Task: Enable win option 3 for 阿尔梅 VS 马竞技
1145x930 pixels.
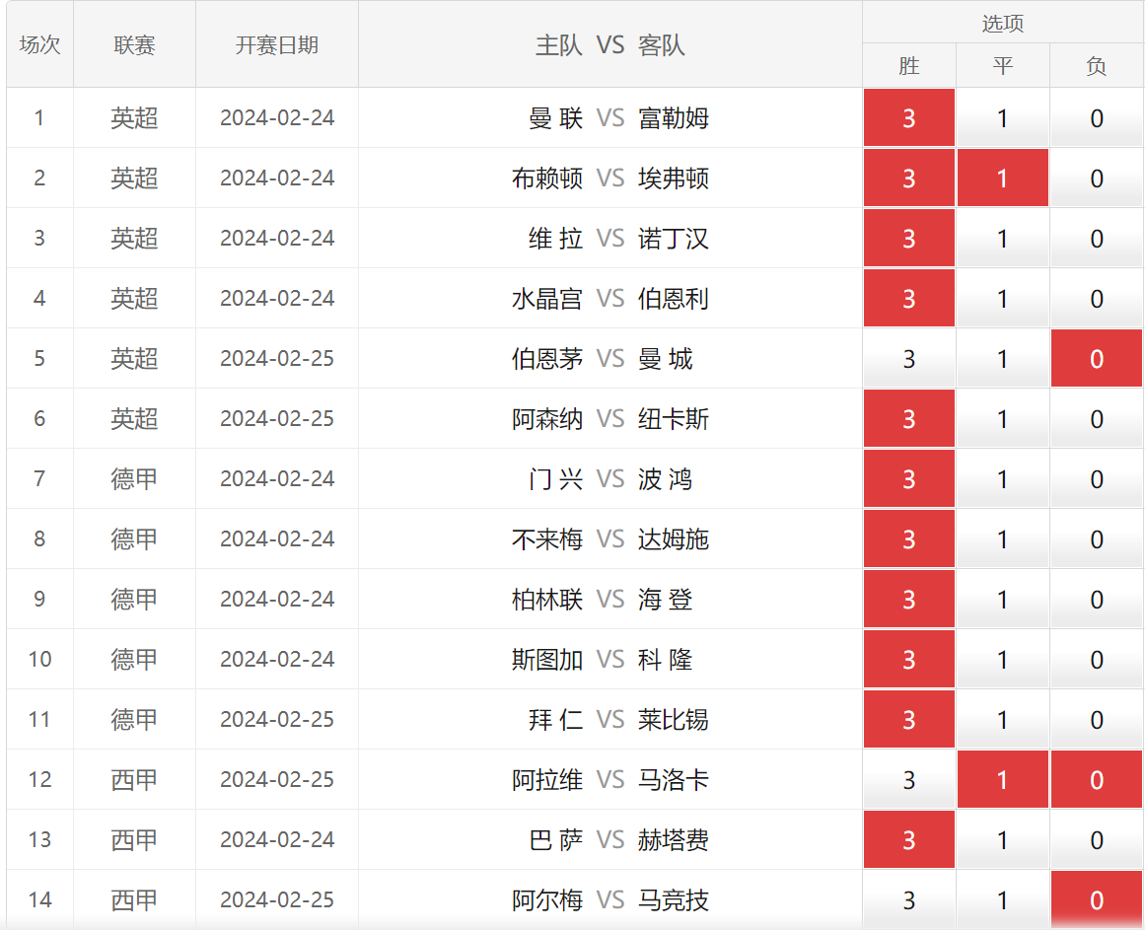Action: point(909,899)
